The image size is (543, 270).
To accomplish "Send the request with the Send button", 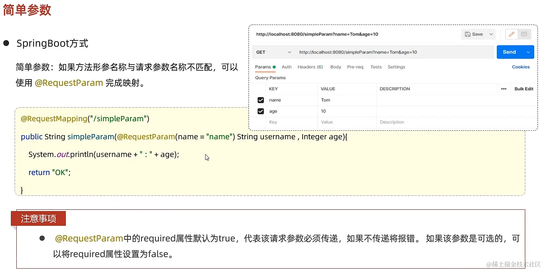I will coord(509,52).
